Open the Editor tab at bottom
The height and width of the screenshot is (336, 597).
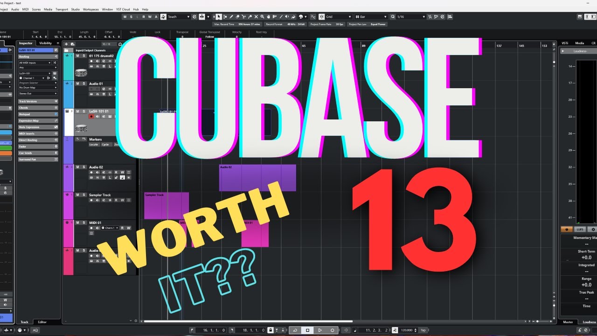point(42,322)
